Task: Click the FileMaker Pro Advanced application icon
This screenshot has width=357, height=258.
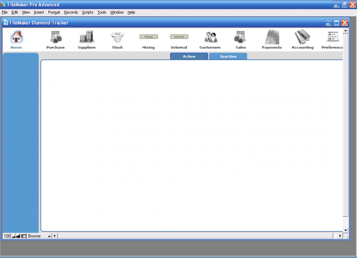Action: [3, 4]
